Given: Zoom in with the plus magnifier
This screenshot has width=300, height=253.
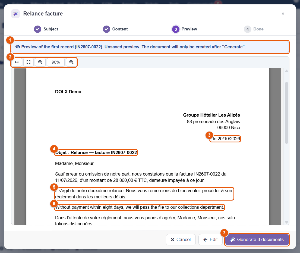Looking at the screenshot, I should pyautogui.click(x=71, y=62).
